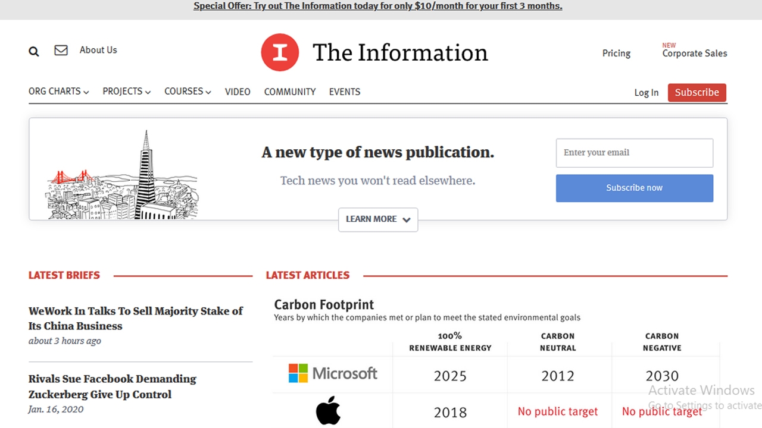Image resolution: width=762 pixels, height=428 pixels.
Task: Click 'Tech news you won't read elsewhere.'
Action: [x=378, y=180]
